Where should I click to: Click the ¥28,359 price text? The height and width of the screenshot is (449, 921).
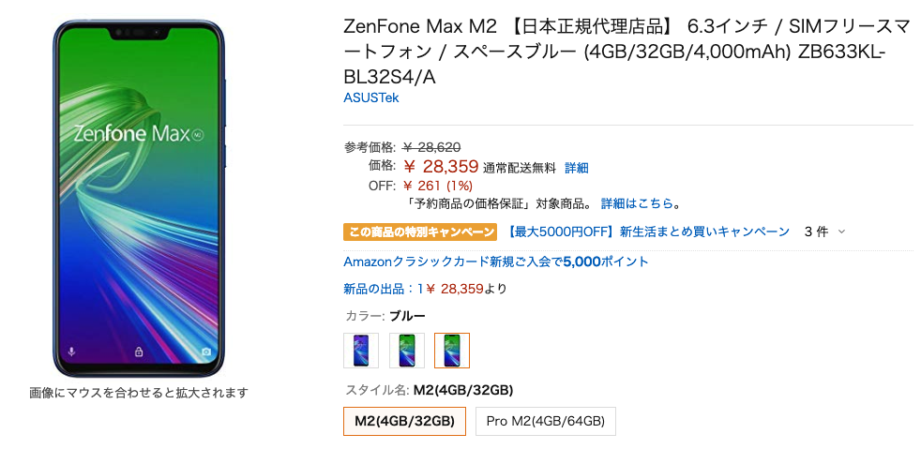[441, 167]
